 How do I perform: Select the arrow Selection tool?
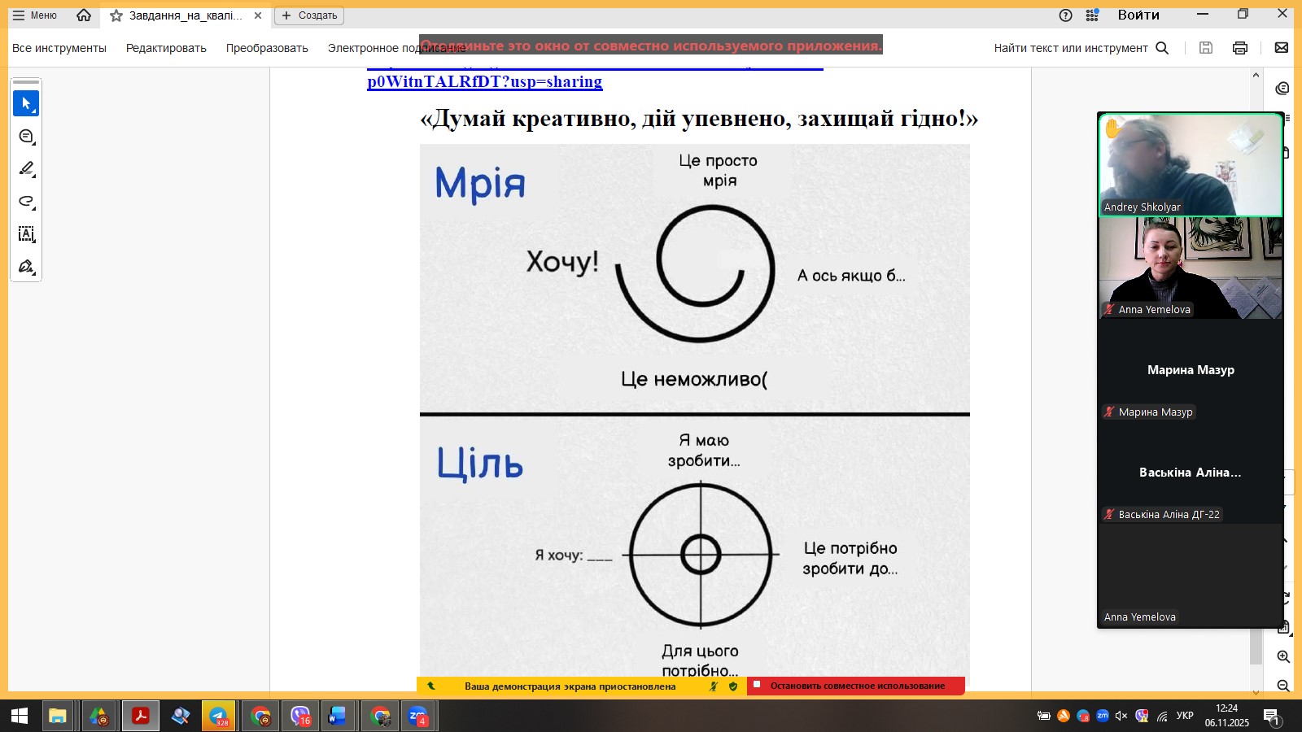pyautogui.click(x=25, y=102)
